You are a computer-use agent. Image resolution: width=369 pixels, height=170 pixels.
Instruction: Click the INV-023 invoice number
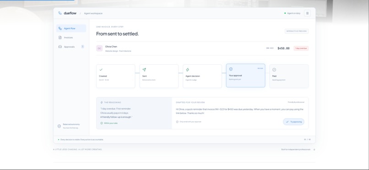tap(270, 48)
